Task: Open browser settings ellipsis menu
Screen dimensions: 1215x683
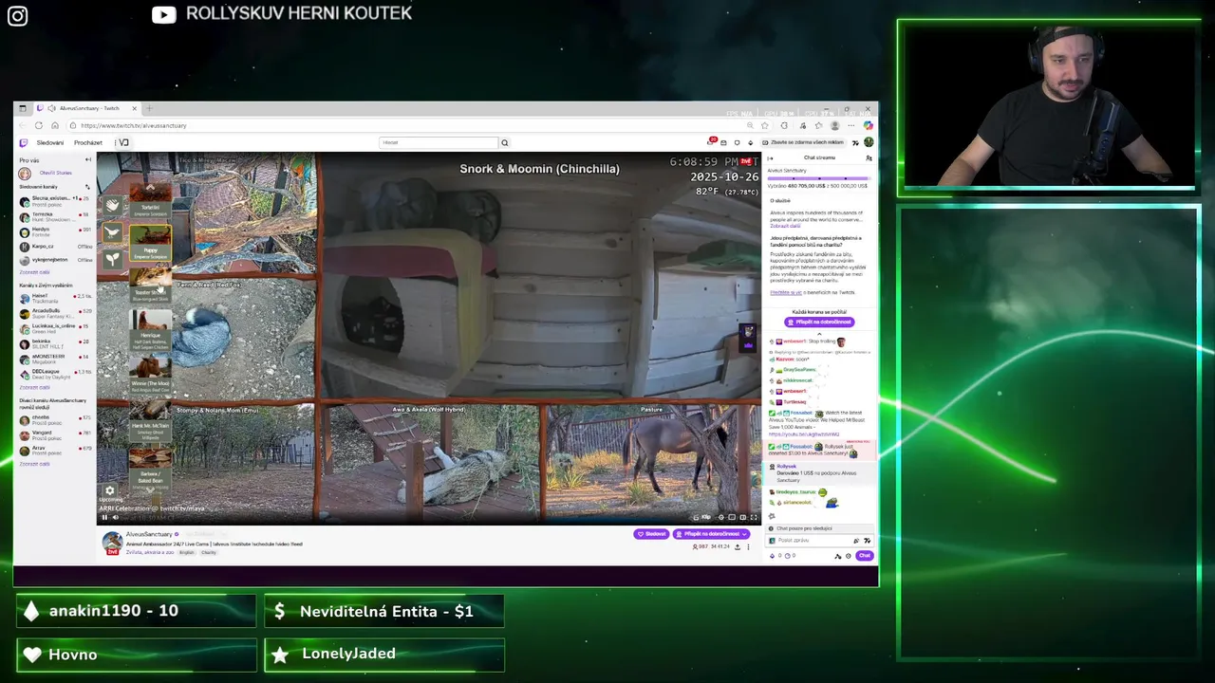Action: [x=851, y=125]
